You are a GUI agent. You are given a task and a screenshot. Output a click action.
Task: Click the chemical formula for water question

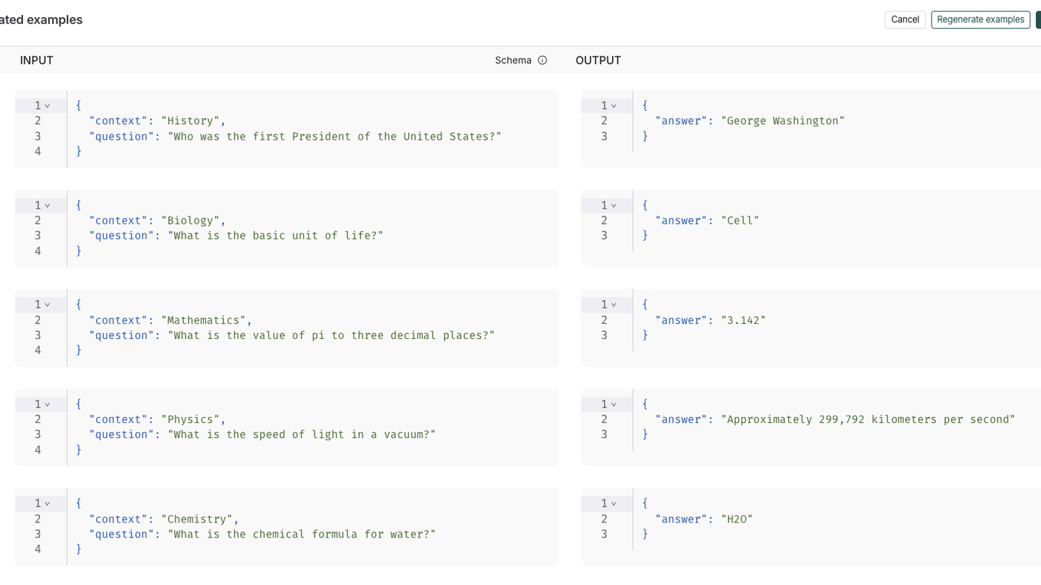(262, 534)
